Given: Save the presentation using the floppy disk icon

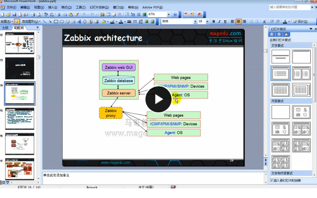Looking at the screenshot, I should (14, 15).
